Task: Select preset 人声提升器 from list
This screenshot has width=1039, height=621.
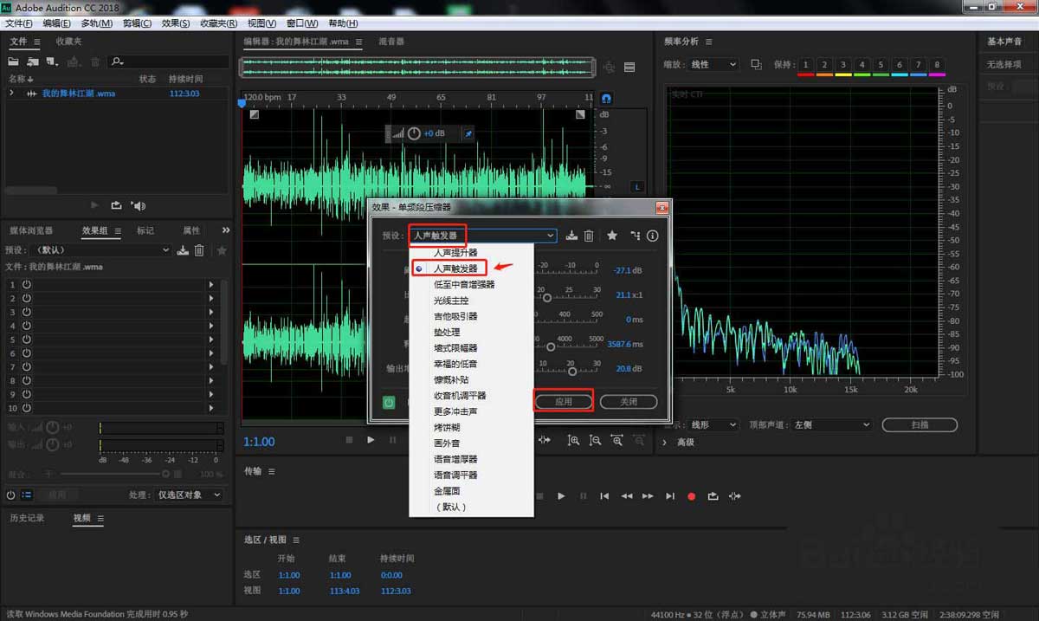Action: click(455, 253)
